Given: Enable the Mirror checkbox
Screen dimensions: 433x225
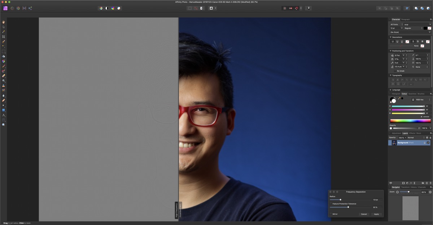Looking at the screenshot, I should pyautogui.click(x=331, y=214).
